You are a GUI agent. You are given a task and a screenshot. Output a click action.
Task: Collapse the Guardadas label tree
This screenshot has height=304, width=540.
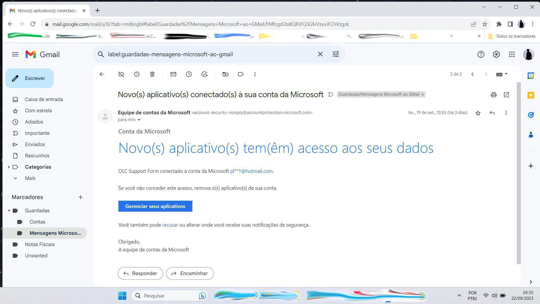point(9,211)
